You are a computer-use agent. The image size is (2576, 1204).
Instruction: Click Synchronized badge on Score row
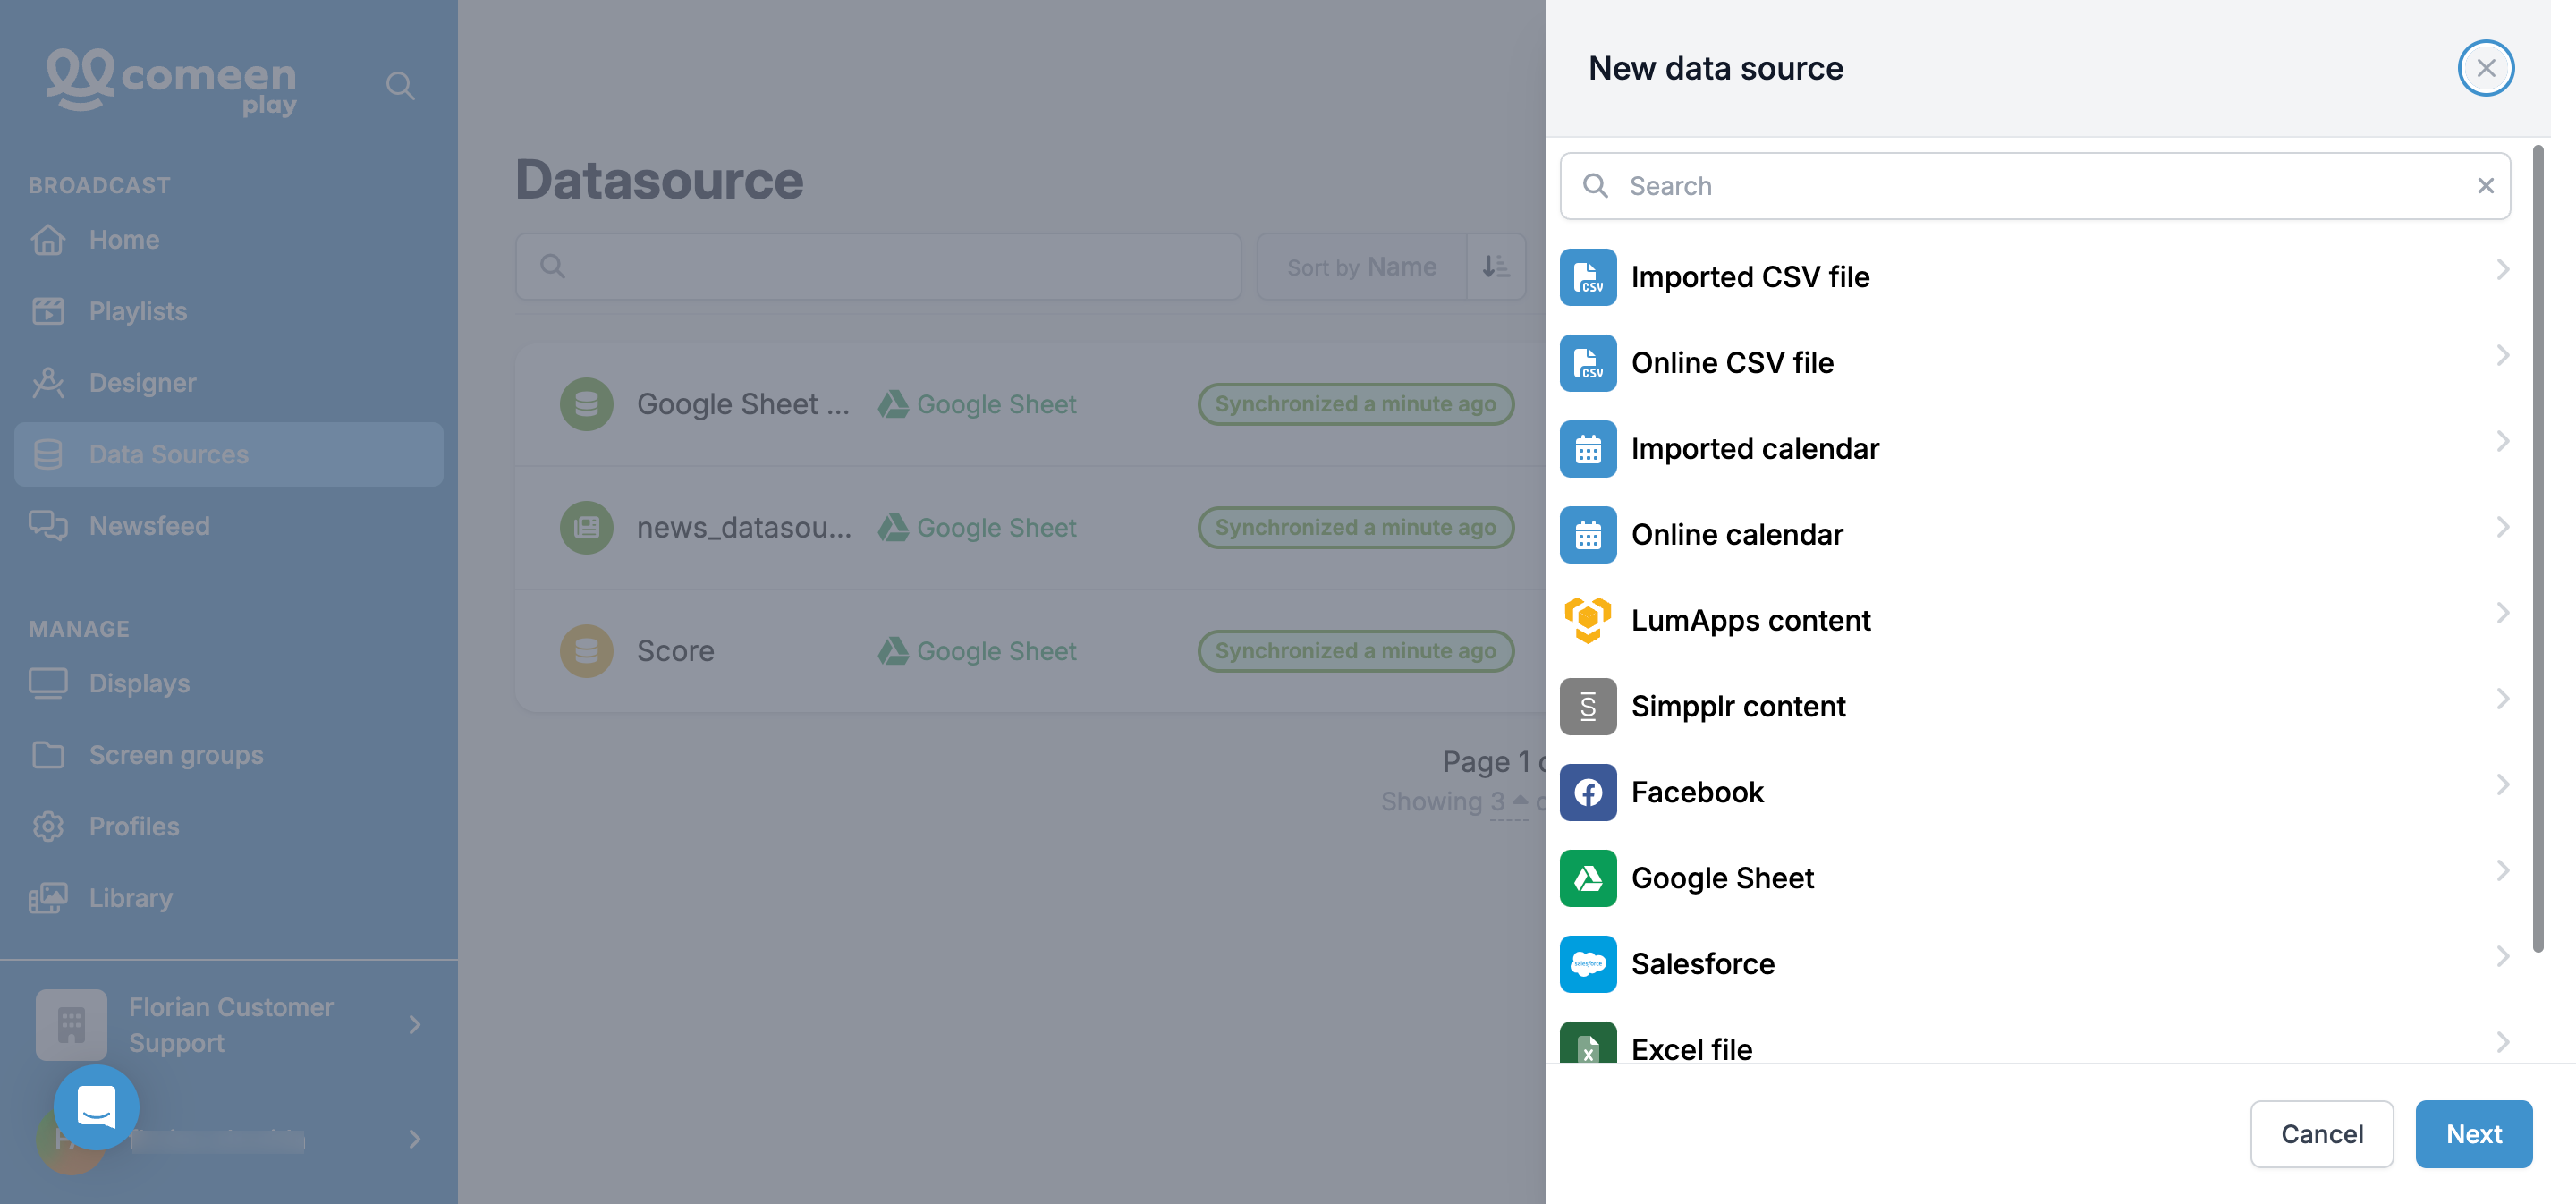(x=1355, y=651)
